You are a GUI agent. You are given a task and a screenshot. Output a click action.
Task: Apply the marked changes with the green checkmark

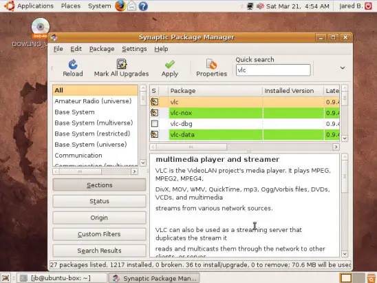pos(170,64)
